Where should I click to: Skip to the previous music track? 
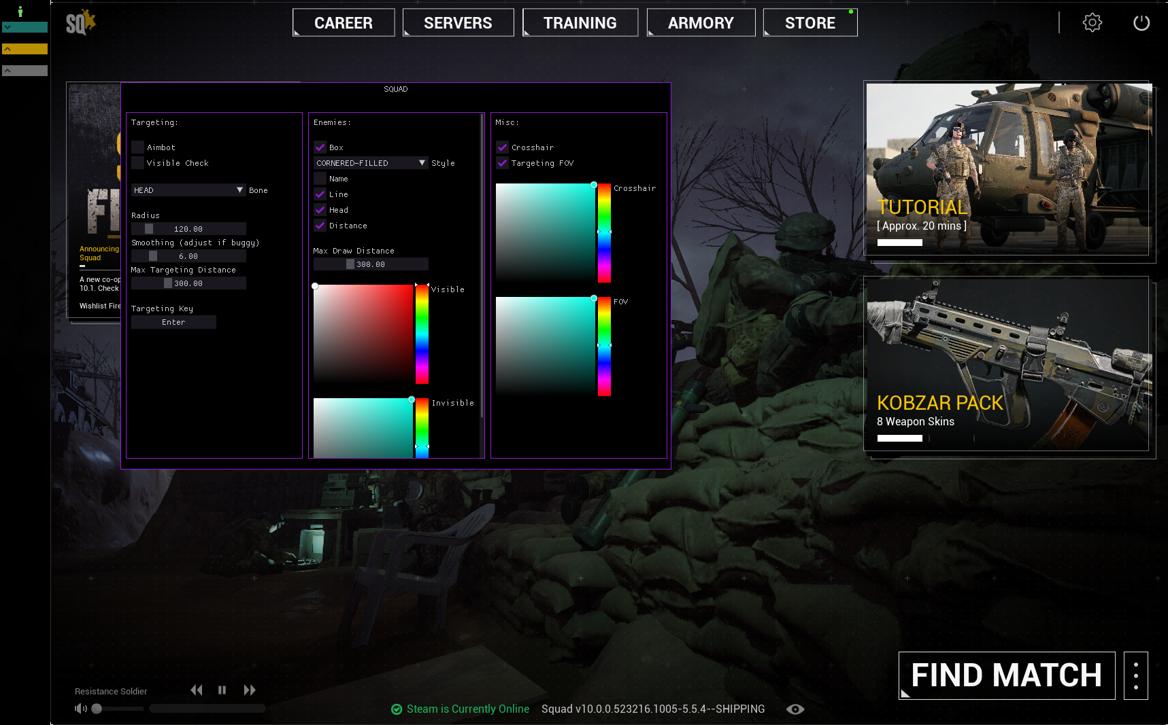(197, 690)
